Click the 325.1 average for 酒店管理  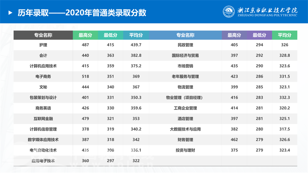285,119
